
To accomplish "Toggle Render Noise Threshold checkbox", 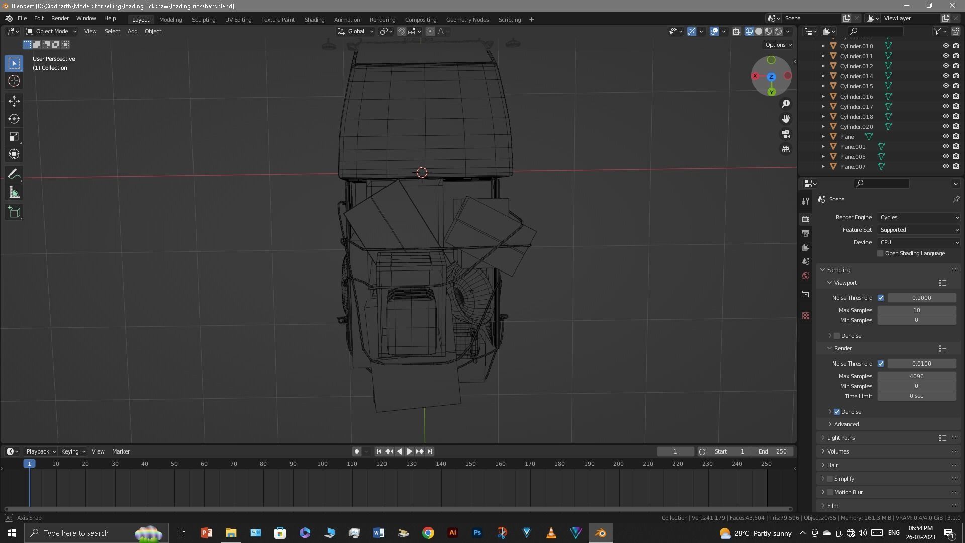I will click(881, 364).
